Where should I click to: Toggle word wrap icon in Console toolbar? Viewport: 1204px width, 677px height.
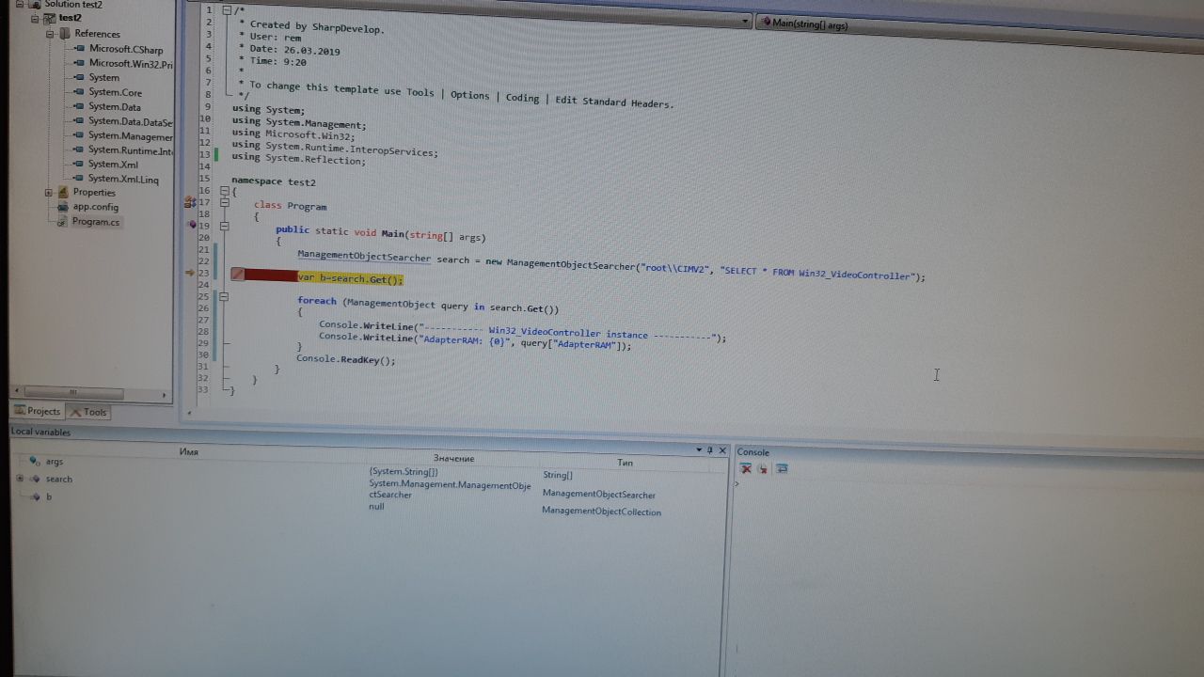[782, 468]
